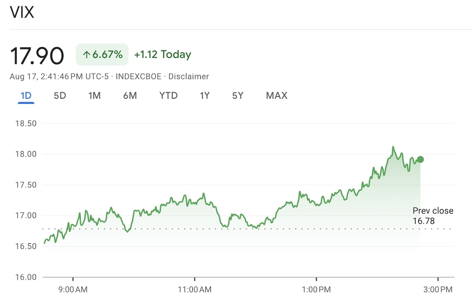View the YTD performance chart
Image resolution: width=473 pixels, height=306 pixels.
tap(168, 95)
